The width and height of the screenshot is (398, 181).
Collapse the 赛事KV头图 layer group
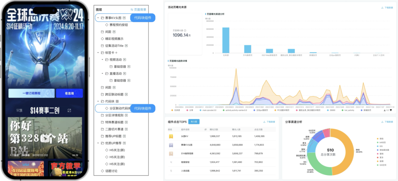98,18
